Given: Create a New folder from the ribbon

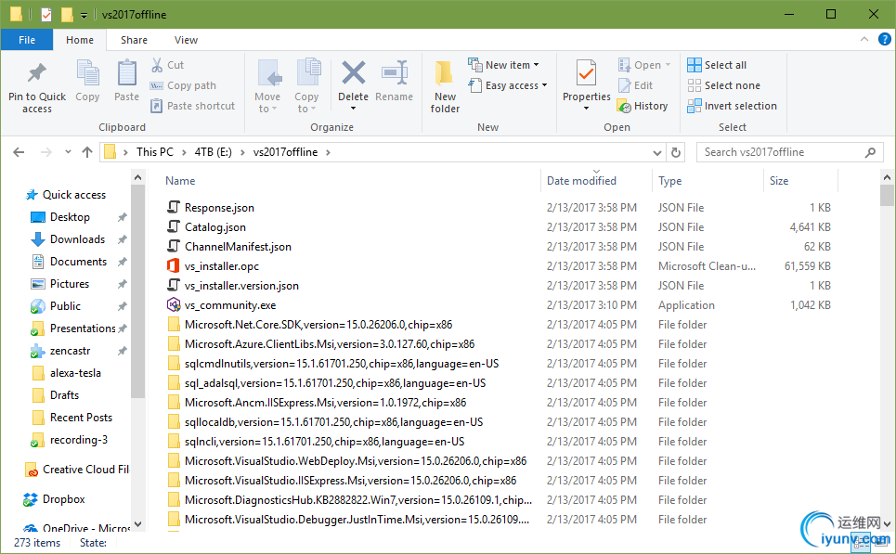Looking at the screenshot, I should (445, 87).
